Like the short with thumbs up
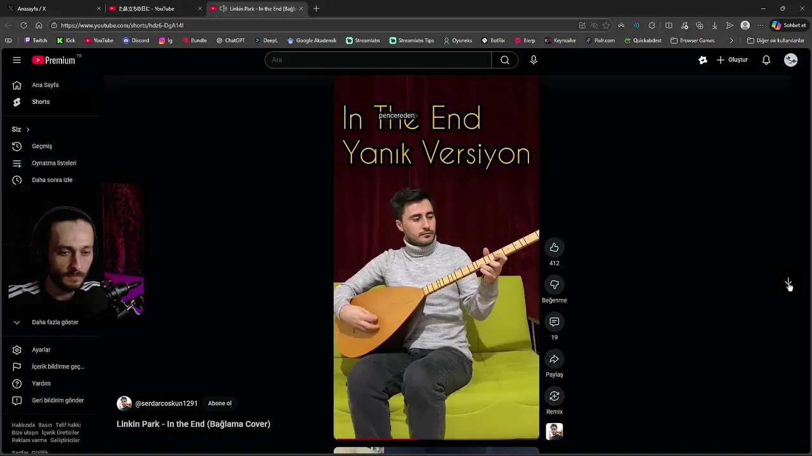This screenshot has width=812, height=456. 554,247
